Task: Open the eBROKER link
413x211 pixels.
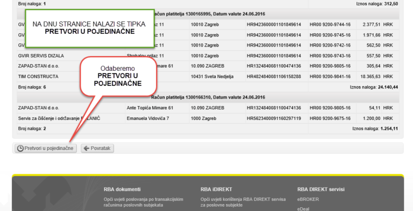Action: tap(308, 199)
